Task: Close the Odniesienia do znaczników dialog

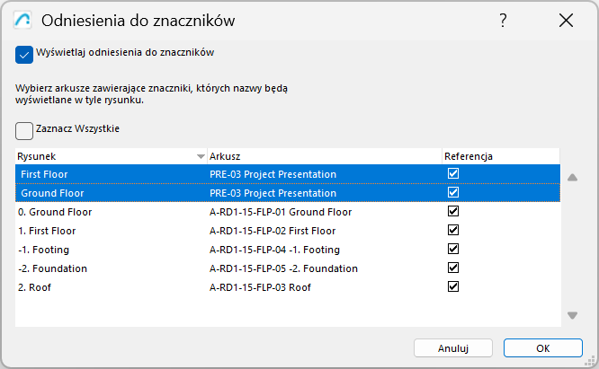Action: pos(566,21)
